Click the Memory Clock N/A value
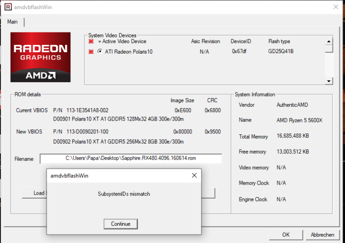Screen dimensions: 345x243 [281, 183]
